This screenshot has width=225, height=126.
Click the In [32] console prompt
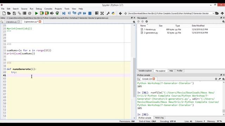[143, 114]
